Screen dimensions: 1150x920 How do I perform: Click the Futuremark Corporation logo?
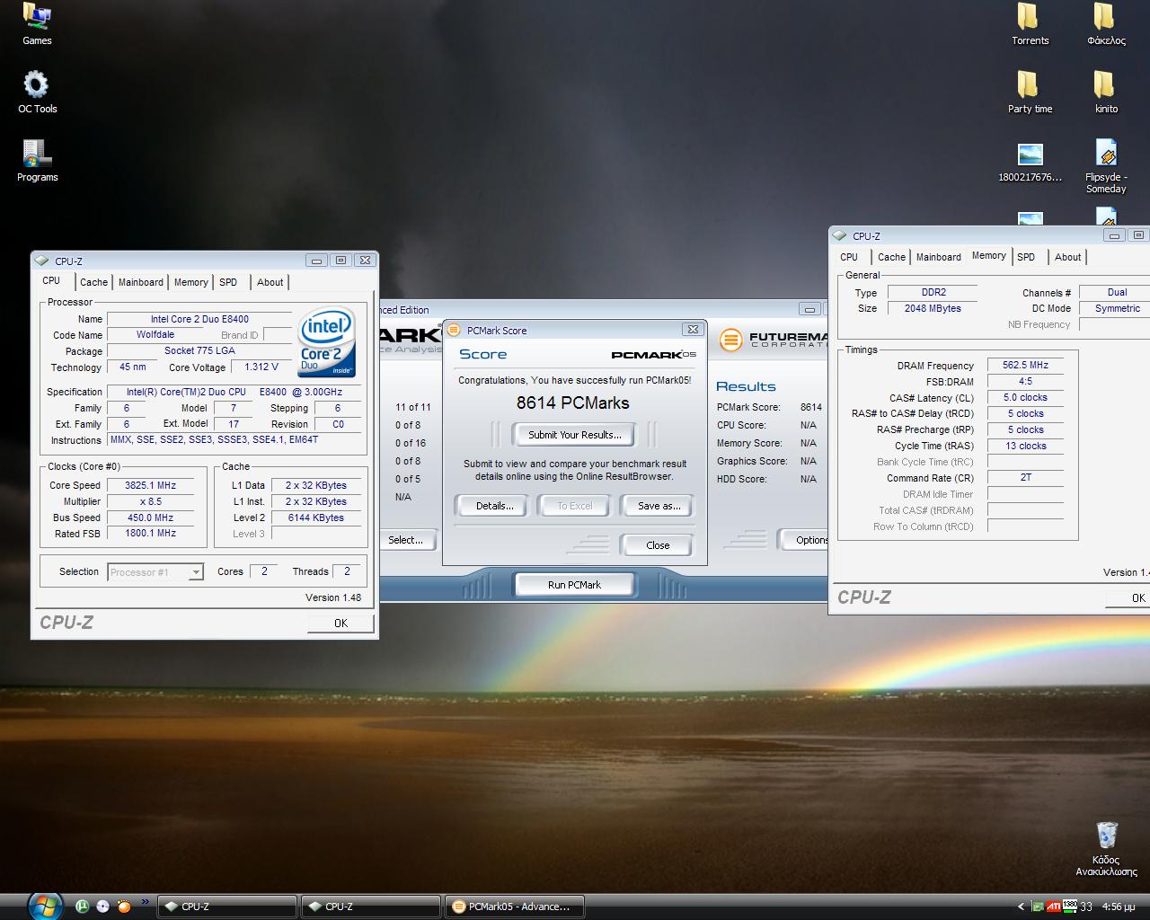point(774,340)
